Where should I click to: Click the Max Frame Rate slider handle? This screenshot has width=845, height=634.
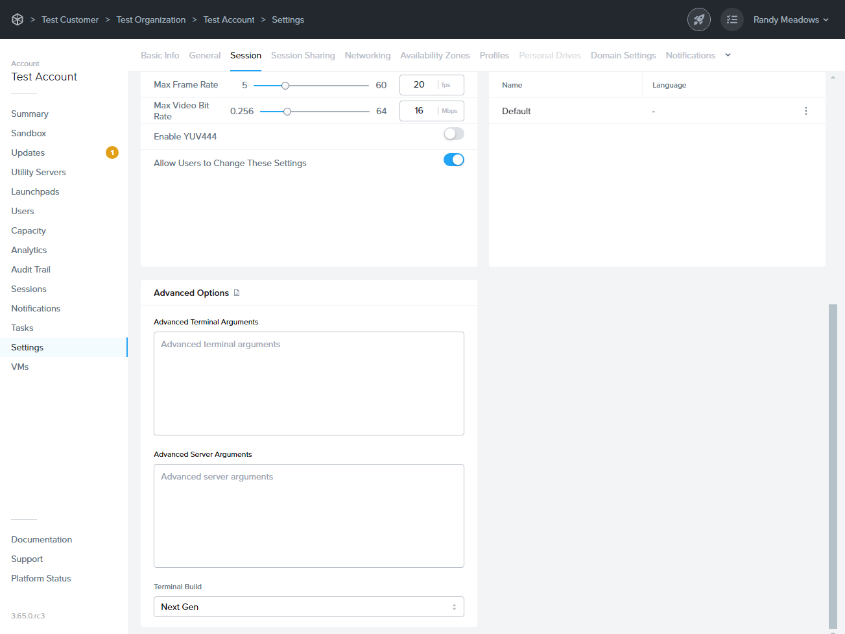coord(285,85)
